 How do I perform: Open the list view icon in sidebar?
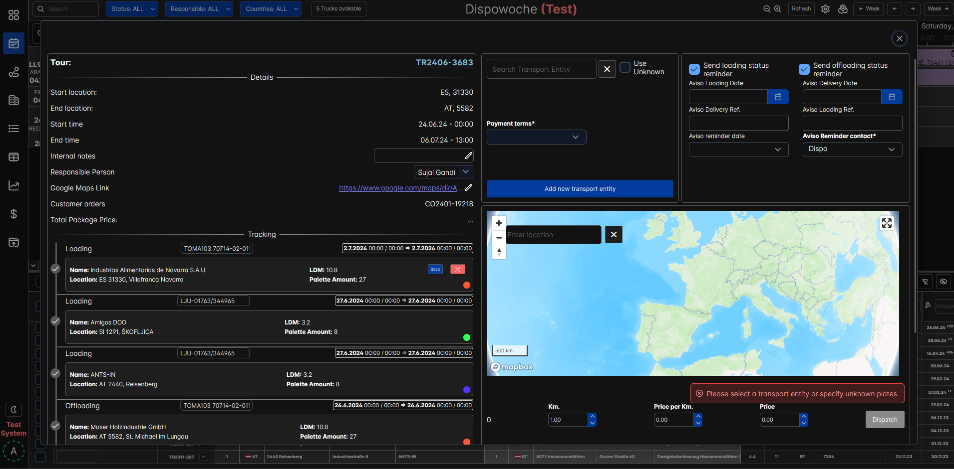coord(14,129)
